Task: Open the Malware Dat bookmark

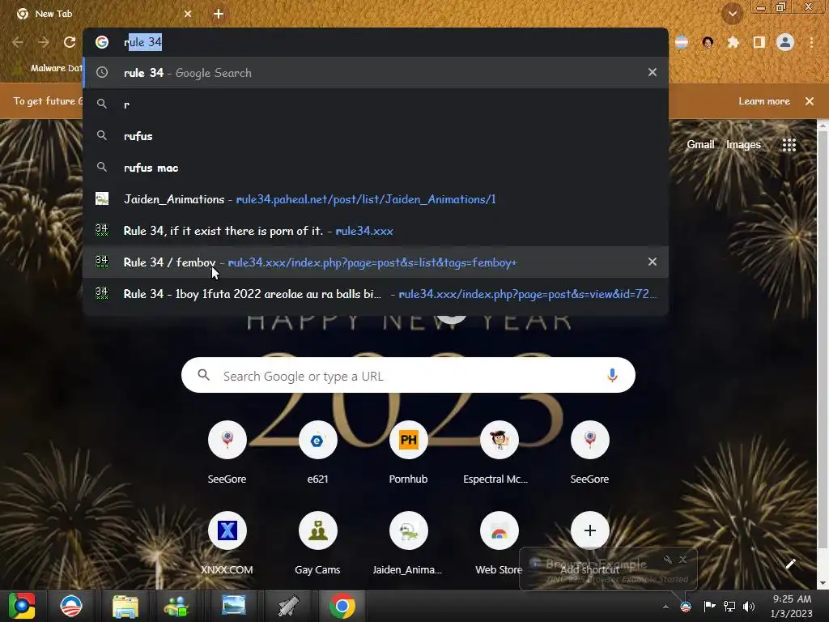Action: click(48, 68)
